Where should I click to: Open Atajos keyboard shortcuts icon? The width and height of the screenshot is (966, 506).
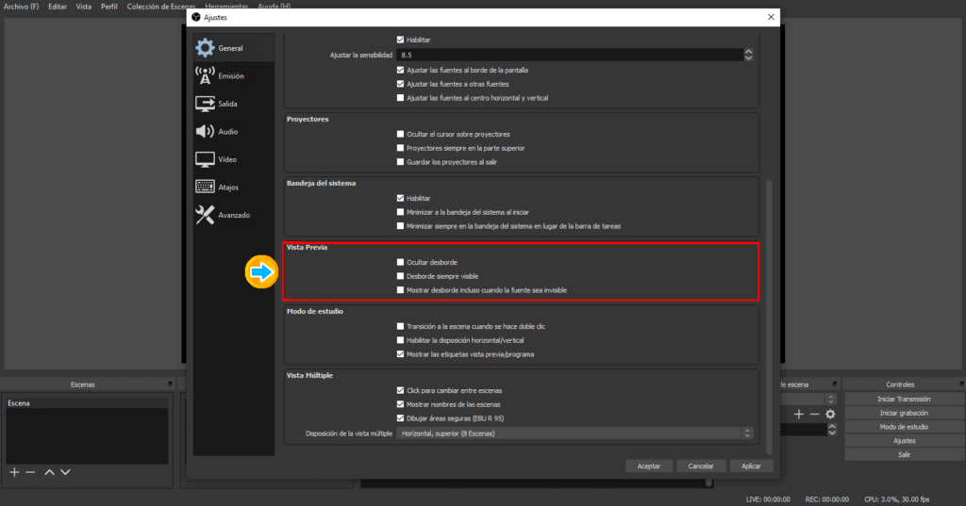click(x=205, y=188)
